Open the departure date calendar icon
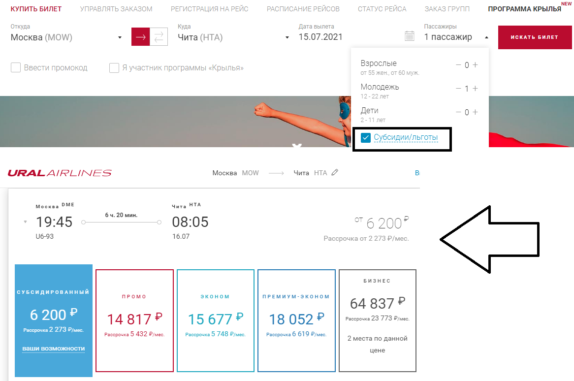The image size is (574, 381). (409, 36)
